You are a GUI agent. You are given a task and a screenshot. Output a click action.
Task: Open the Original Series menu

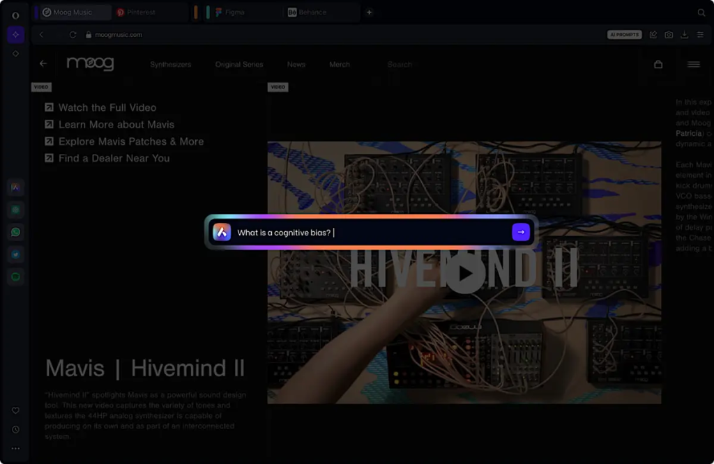pyautogui.click(x=239, y=65)
